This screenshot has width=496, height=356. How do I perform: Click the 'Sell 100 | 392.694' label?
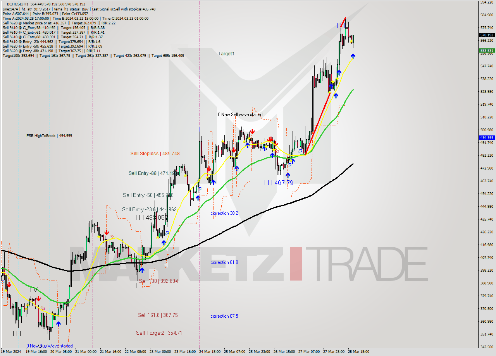[158, 281]
